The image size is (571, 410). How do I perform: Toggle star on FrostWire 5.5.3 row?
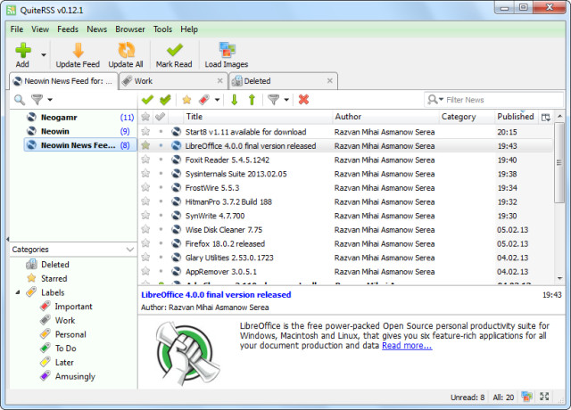(x=145, y=187)
